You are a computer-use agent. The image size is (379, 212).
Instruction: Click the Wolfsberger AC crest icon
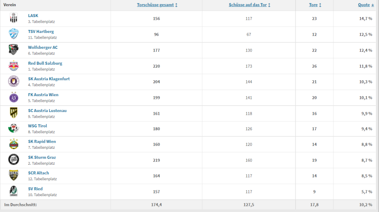[14, 50]
